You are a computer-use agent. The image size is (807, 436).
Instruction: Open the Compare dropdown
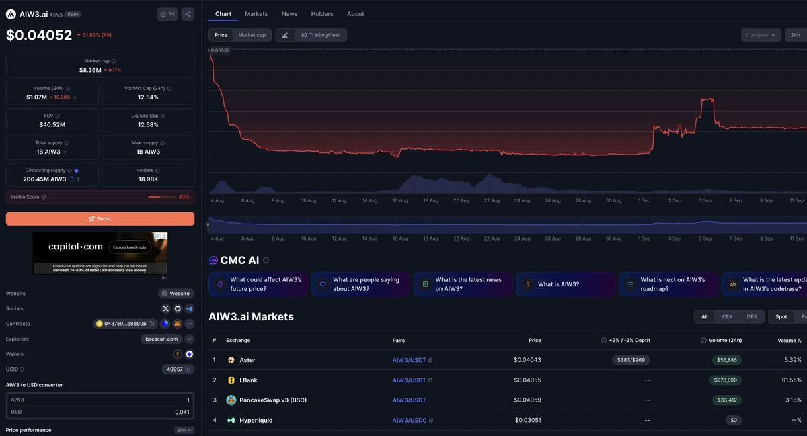[761, 35]
